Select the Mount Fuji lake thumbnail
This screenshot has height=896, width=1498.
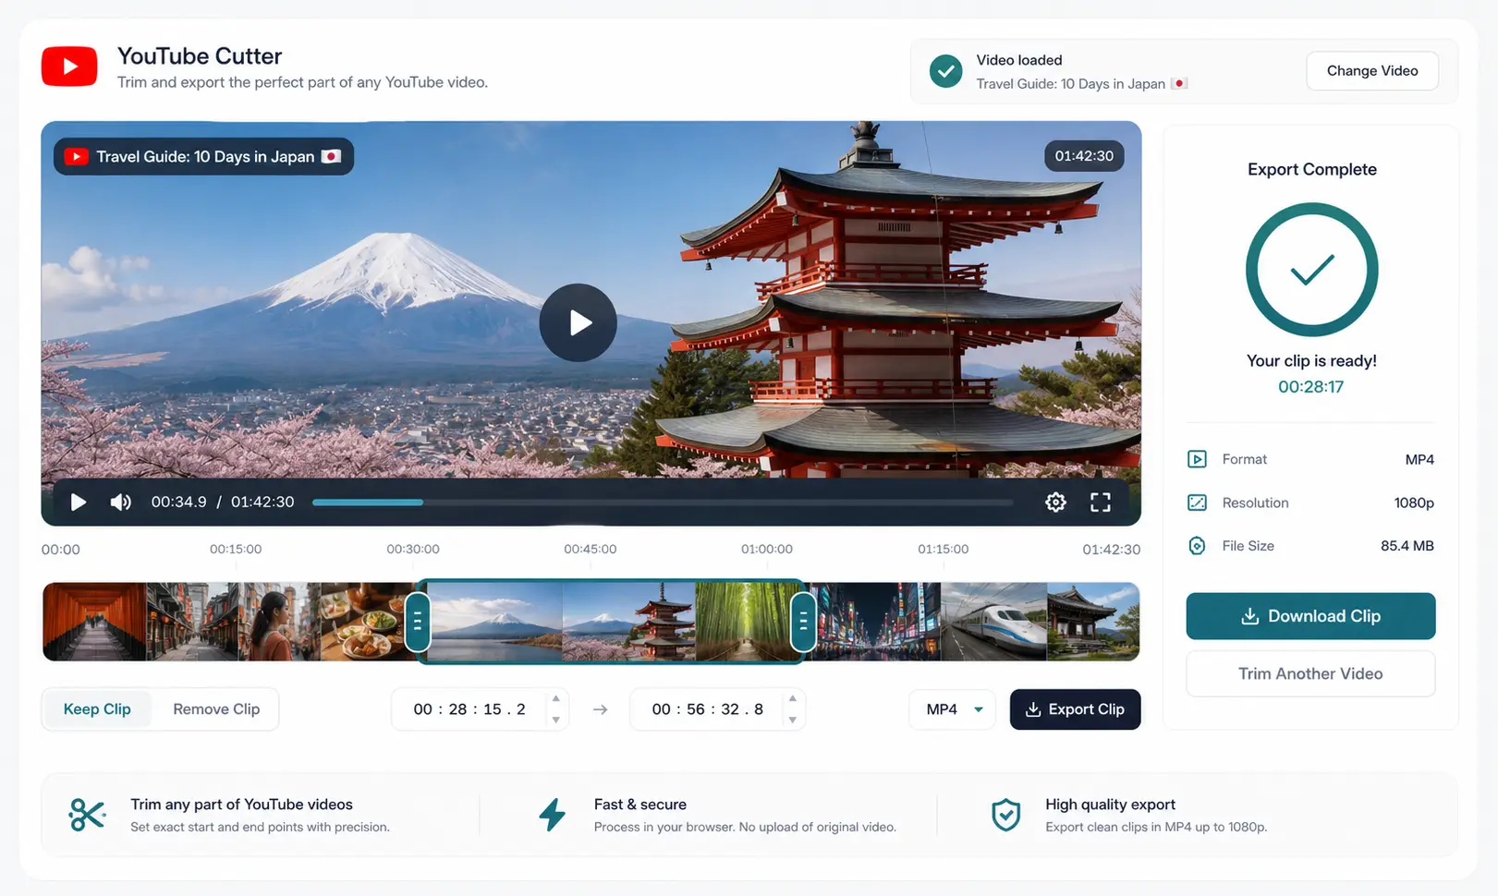tap(494, 622)
